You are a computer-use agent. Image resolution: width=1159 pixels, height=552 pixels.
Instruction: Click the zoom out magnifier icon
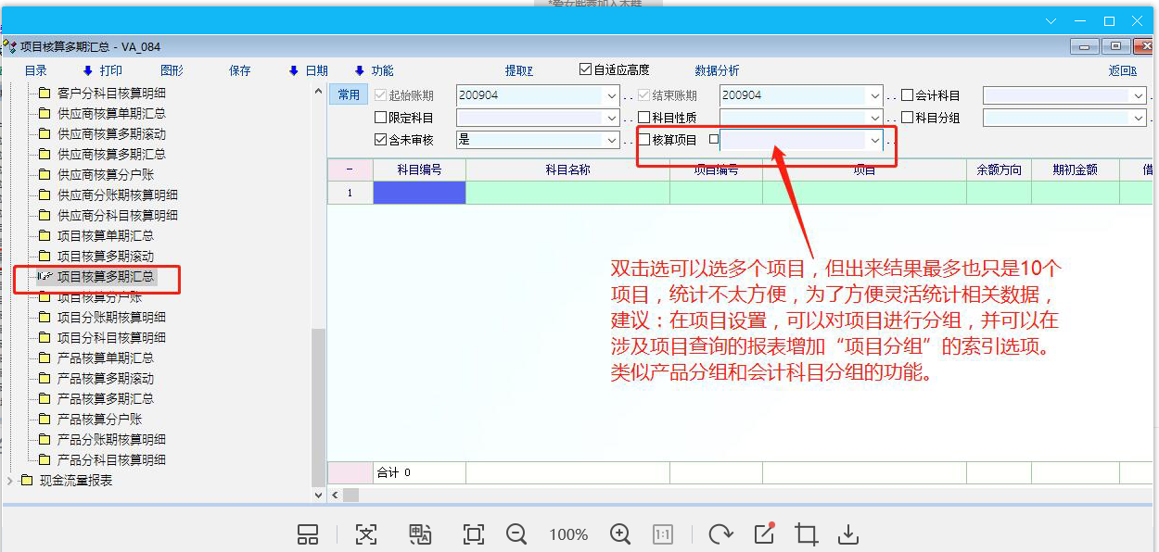click(516, 534)
